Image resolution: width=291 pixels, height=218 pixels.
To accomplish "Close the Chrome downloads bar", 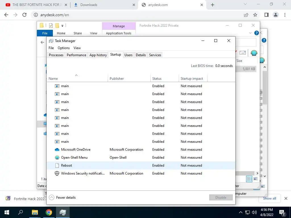I will [286, 198].
